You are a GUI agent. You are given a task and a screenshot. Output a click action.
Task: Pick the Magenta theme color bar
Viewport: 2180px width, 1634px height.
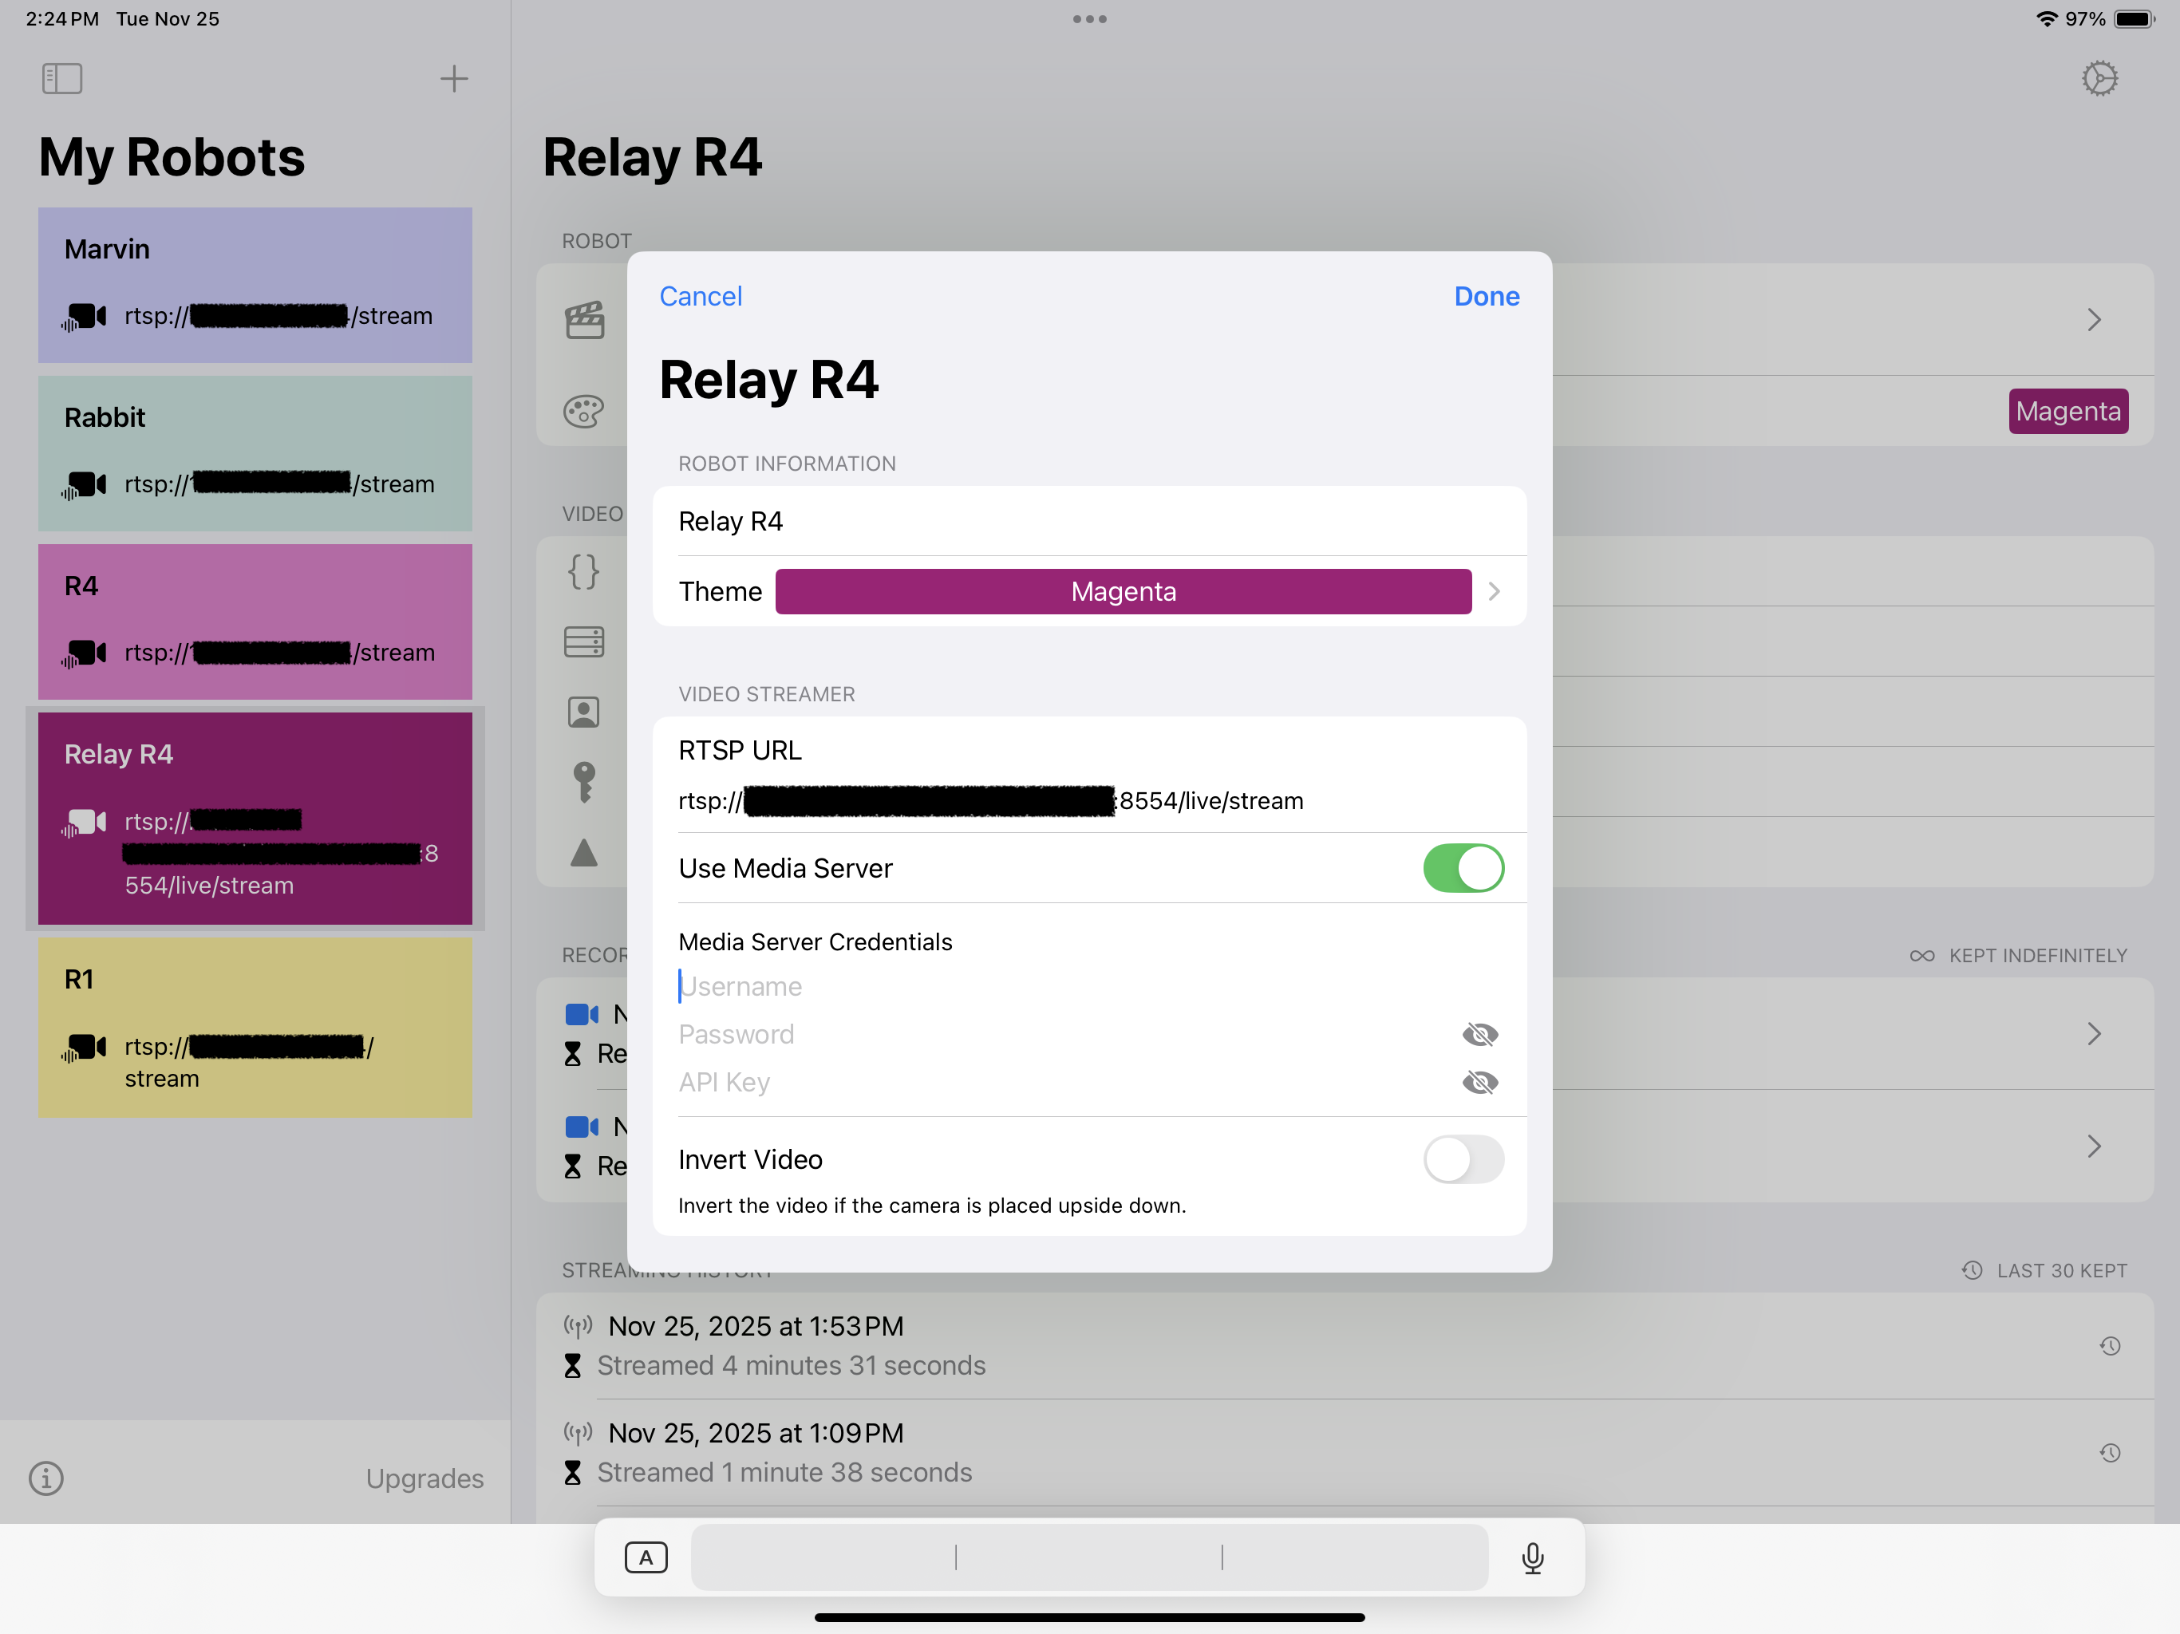click(1123, 591)
